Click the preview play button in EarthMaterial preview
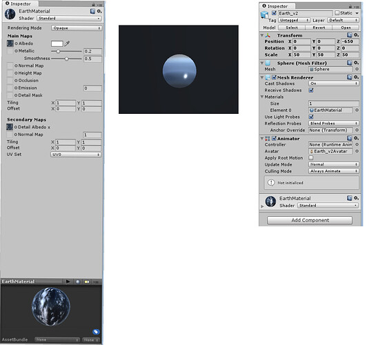 point(68,282)
